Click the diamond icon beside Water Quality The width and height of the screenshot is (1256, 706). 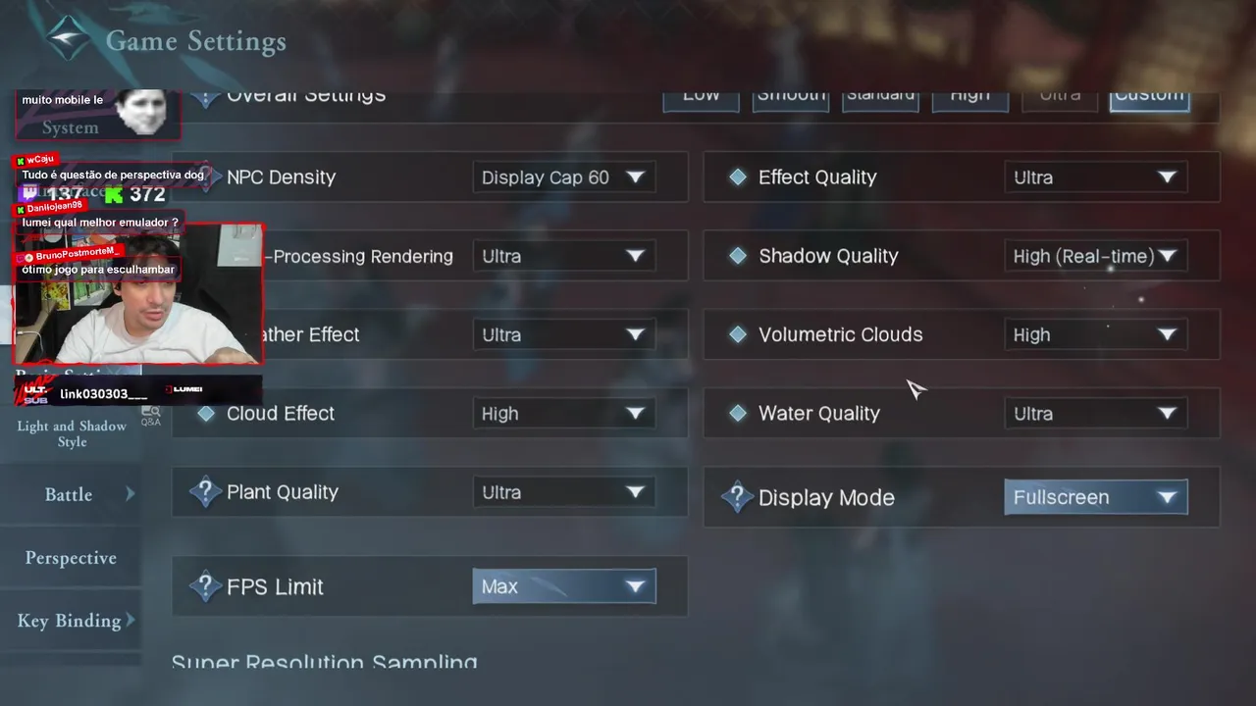(x=738, y=414)
